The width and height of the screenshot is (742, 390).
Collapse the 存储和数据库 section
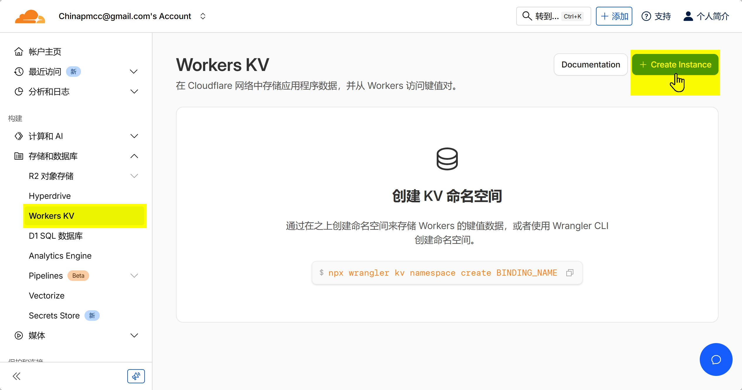tap(134, 156)
